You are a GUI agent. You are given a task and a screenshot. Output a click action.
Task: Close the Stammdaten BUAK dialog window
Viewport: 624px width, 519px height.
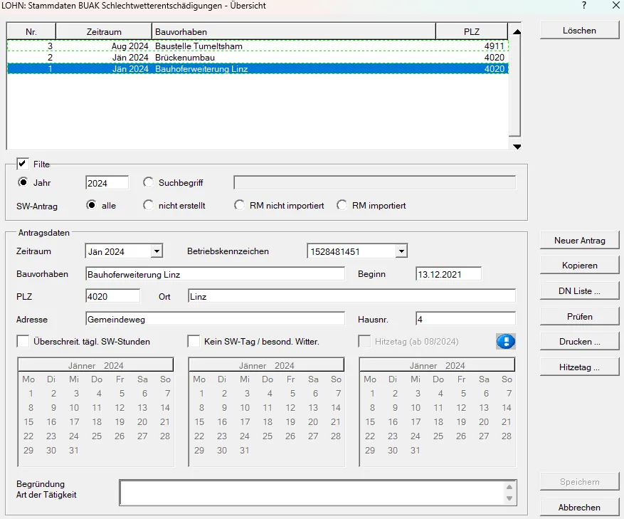(616, 5)
